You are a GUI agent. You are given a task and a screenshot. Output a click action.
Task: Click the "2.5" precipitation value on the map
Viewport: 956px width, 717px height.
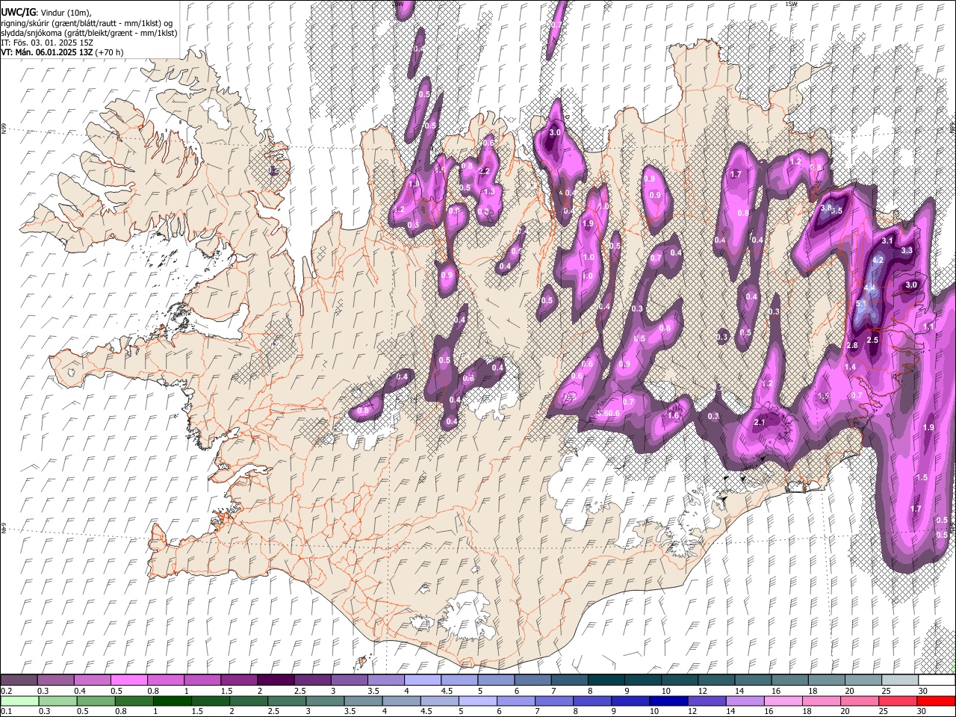872,341
